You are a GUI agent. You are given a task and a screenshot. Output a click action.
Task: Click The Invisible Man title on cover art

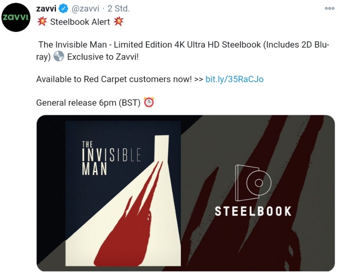tap(111, 158)
